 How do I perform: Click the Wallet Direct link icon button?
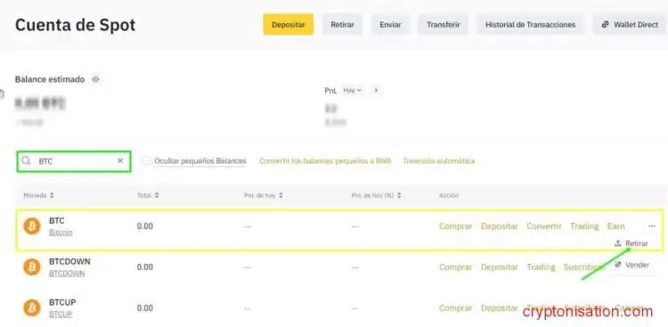tap(605, 25)
